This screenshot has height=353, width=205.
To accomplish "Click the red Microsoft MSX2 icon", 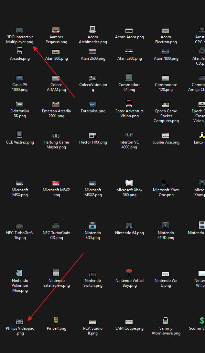I will 56,183.
